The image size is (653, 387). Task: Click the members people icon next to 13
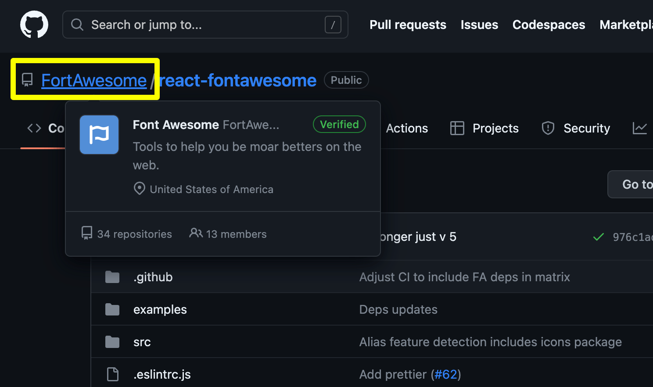[x=196, y=233]
